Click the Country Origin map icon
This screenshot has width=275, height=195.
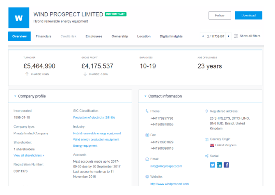tap(206, 139)
